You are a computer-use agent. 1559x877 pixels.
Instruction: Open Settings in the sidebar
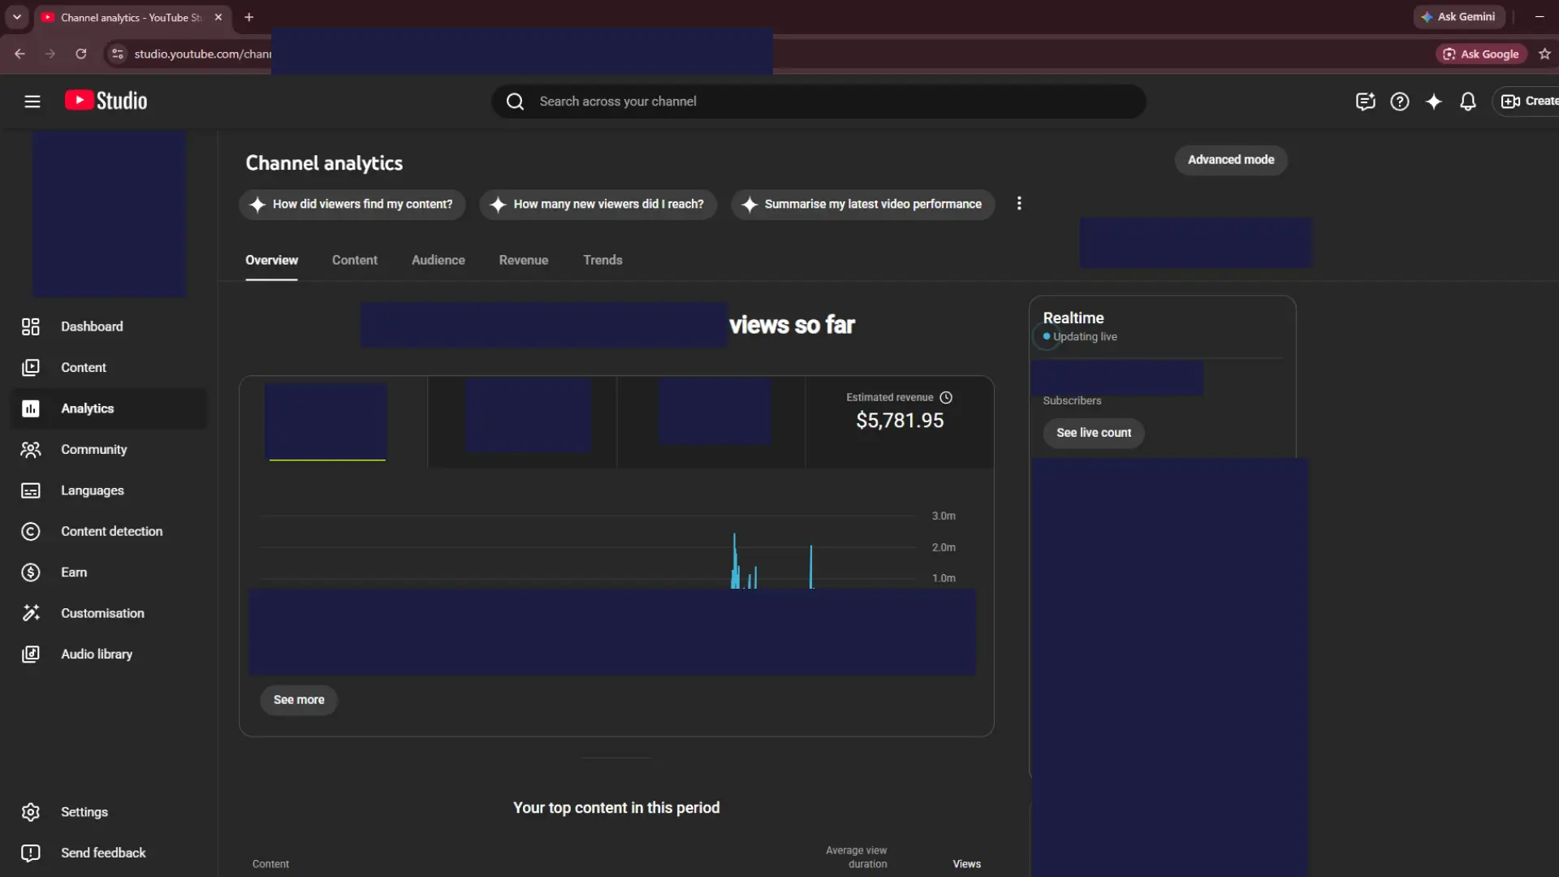pyautogui.click(x=108, y=812)
